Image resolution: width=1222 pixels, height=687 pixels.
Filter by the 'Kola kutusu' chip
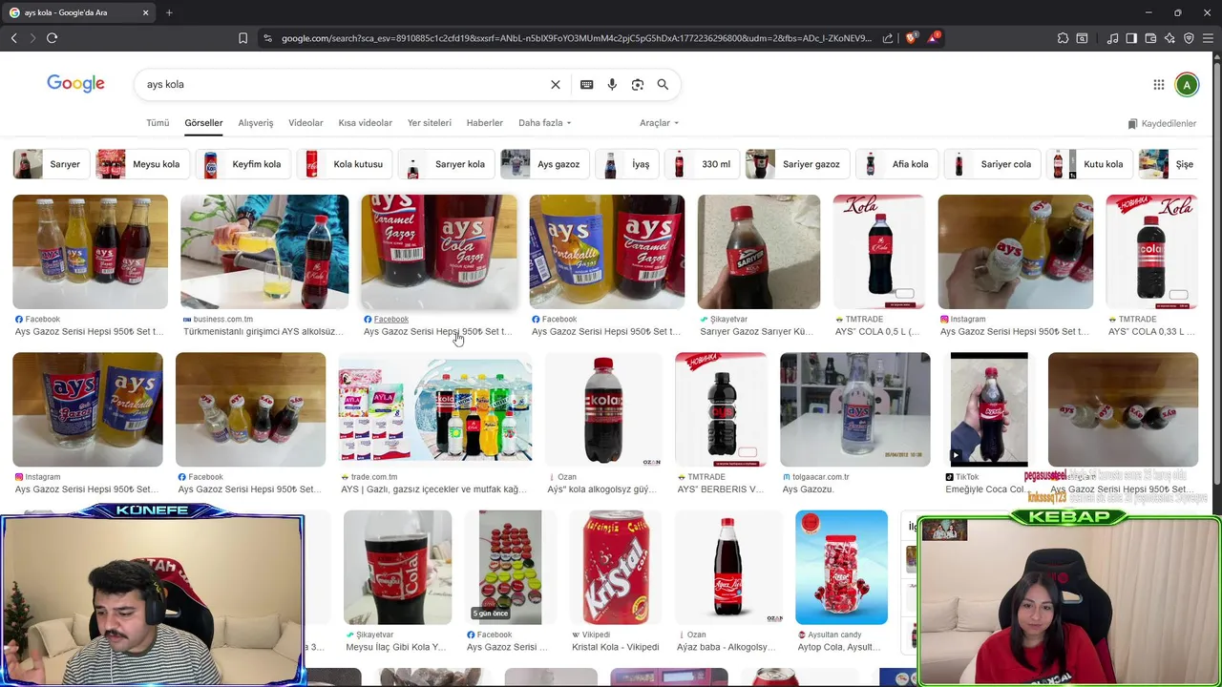tap(344, 164)
